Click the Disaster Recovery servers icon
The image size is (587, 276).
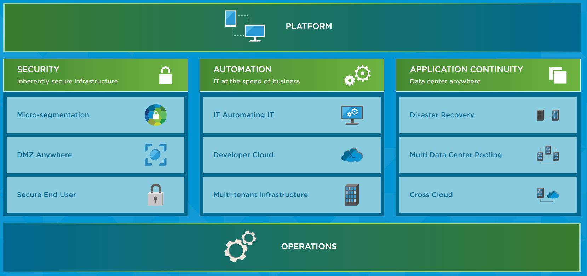pyautogui.click(x=548, y=115)
